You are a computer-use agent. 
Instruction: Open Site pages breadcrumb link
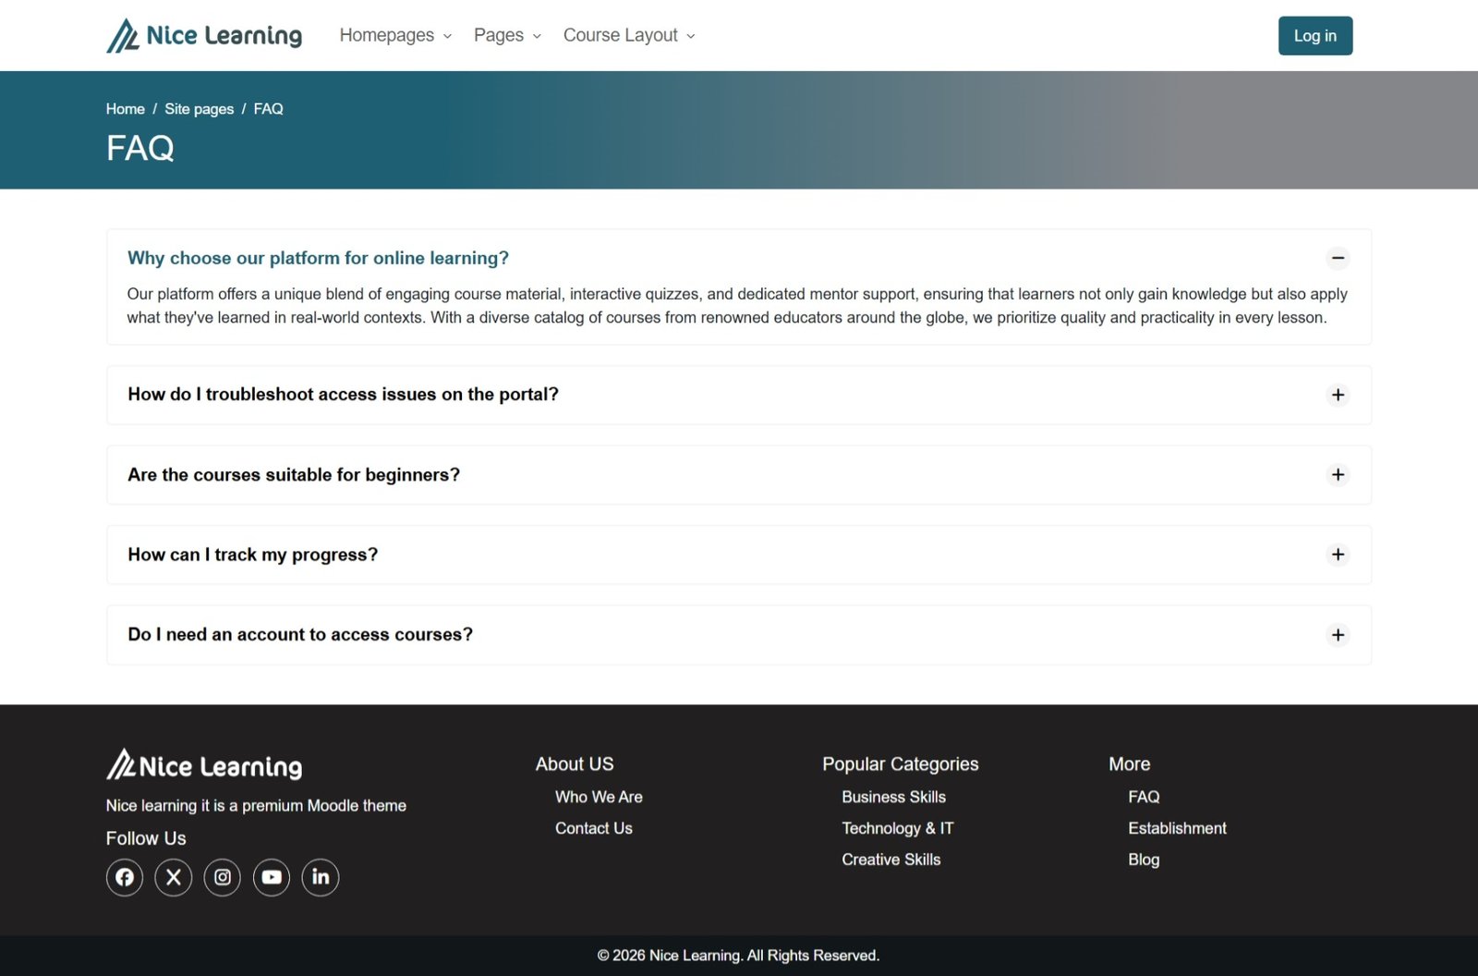point(199,109)
